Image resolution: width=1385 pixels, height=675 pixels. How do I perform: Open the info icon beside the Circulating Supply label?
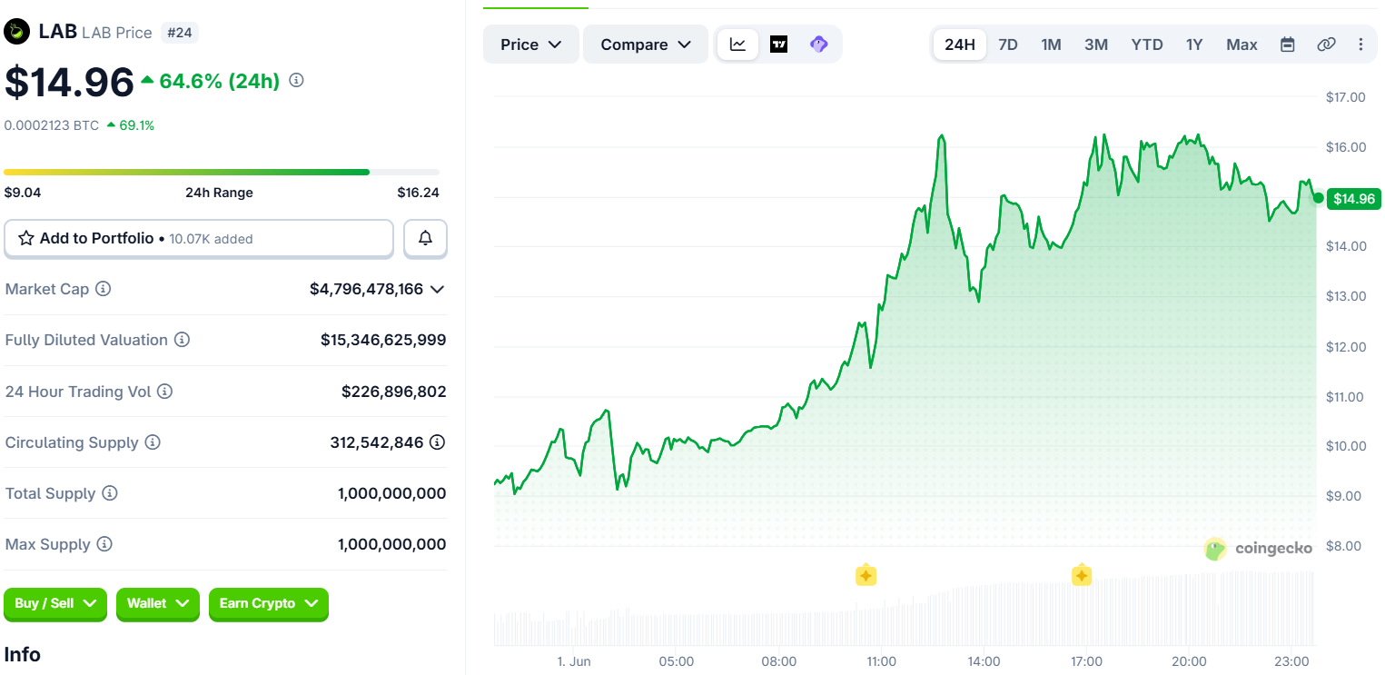click(153, 442)
